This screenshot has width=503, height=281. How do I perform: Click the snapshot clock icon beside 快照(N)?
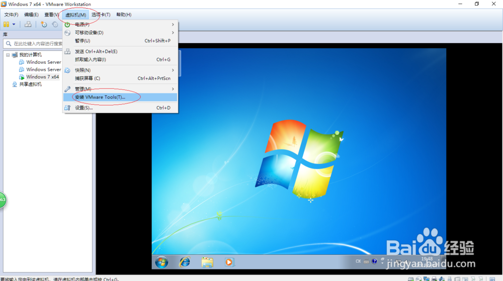click(x=67, y=70)
